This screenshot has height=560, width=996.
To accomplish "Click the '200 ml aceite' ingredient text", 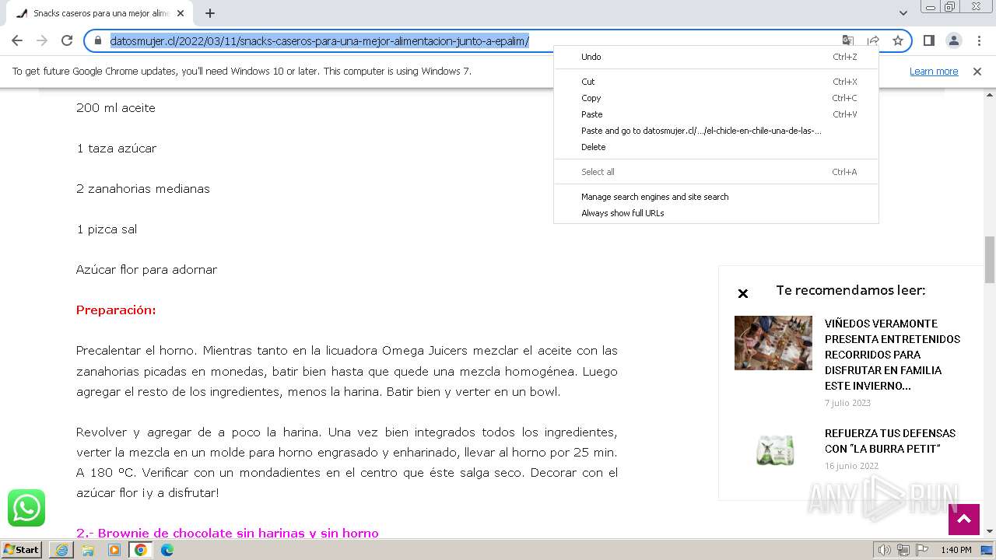I will pyautogui.click(x=116, y=107).
